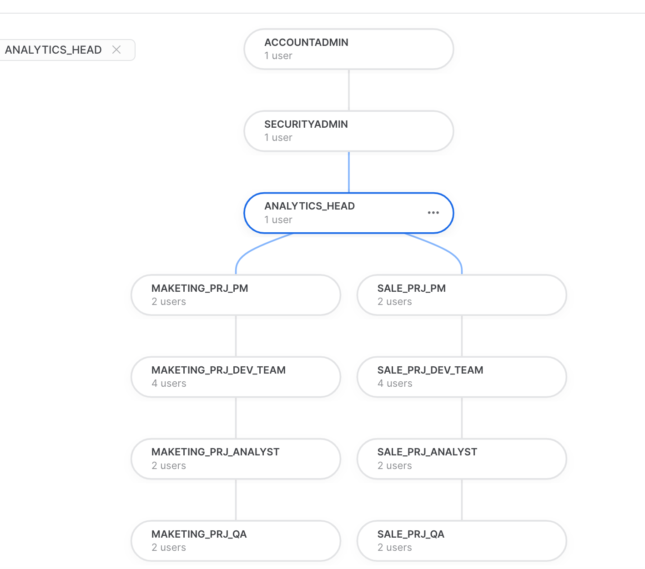This screenshot has width=645, height=569.
Task: Click "2 users" under MAKETING_PRJ_PM
Action: (x=169, y=302)
